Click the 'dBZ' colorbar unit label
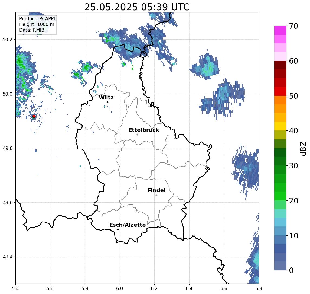The height and width of the screenshot is (294, 310). tap(303, 148)
